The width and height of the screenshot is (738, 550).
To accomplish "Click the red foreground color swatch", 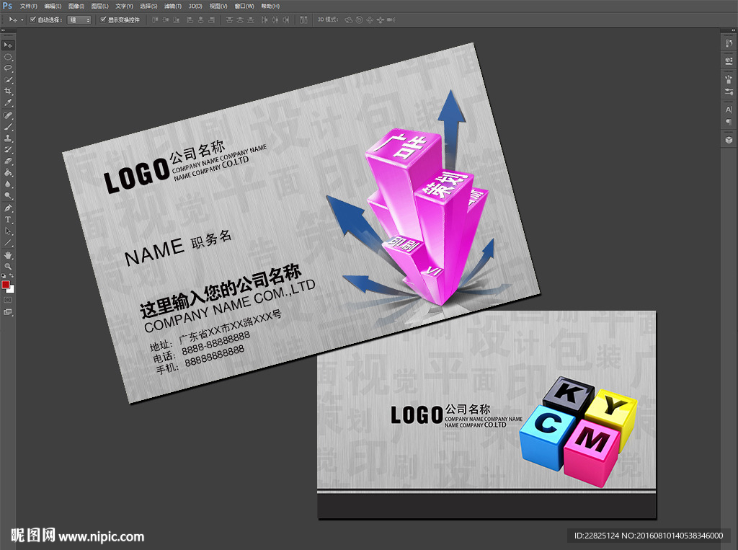I will [5, 285].
